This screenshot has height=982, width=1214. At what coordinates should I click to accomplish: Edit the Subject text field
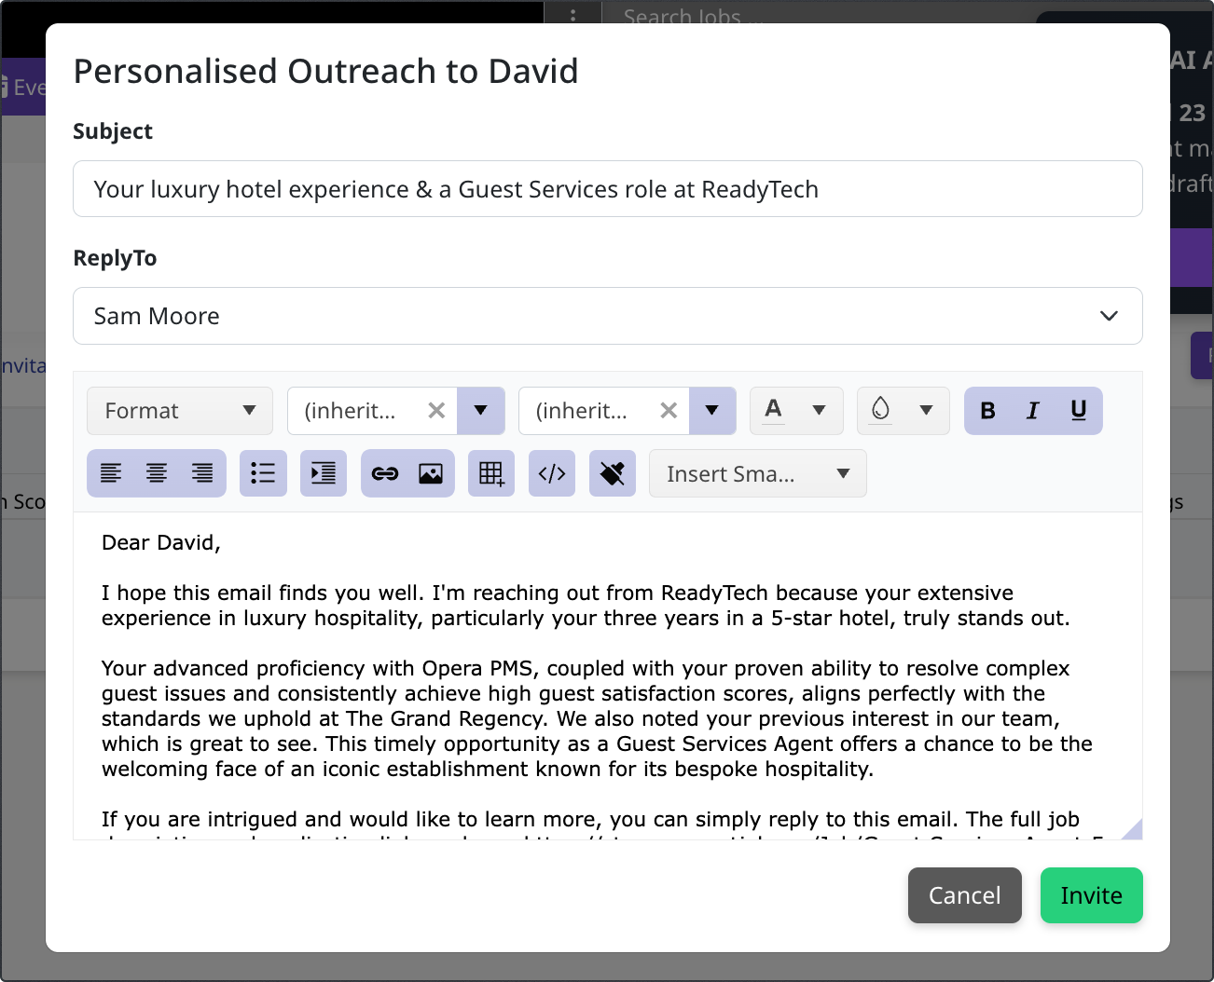608,189
